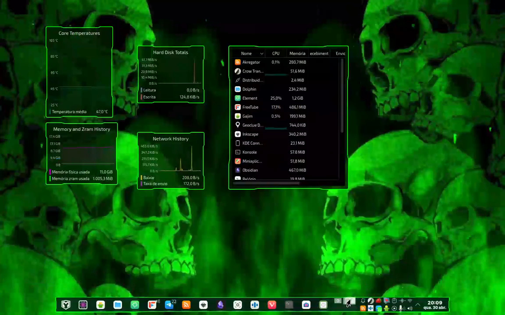Open Wi-Fi network tray icon
Viewport: 505px width, 315px height.
410,301
